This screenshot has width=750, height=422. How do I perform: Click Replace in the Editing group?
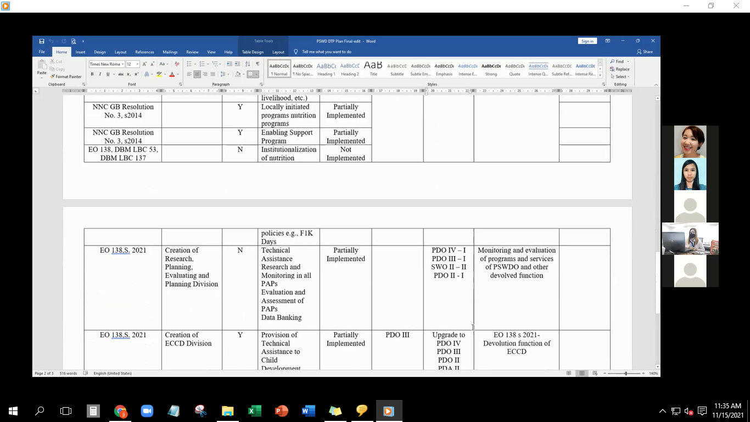pyautogui.click(x=620, y=69)
